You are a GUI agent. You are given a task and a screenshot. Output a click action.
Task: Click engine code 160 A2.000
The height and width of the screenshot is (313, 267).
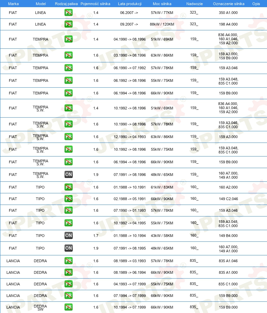(x=228, y=187)
